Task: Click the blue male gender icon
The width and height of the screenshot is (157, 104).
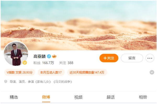Action: tap(49, 56)
